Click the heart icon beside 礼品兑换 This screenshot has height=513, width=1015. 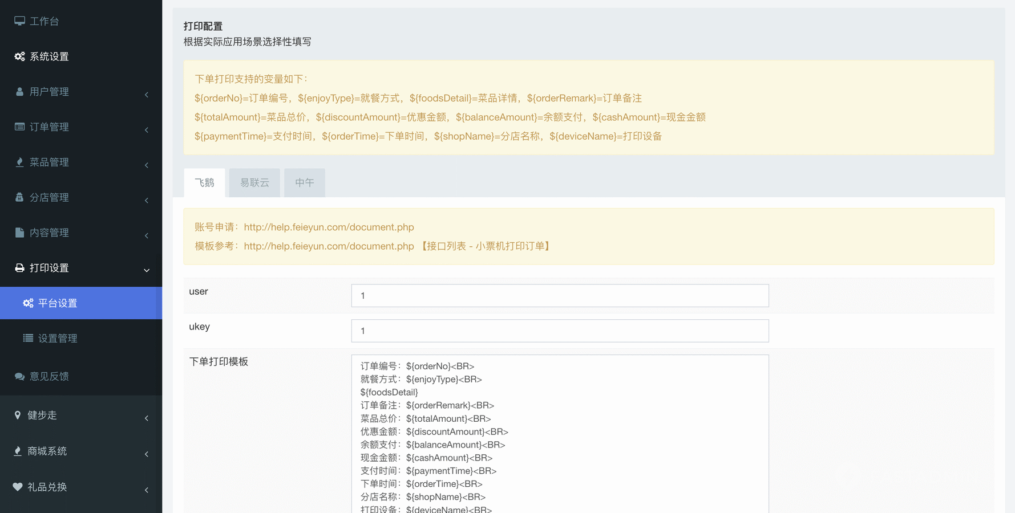click(18, 487)
